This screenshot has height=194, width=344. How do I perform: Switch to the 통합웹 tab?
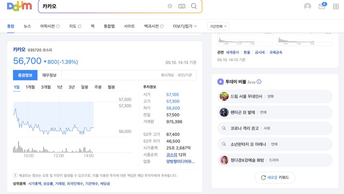[109, 26]
